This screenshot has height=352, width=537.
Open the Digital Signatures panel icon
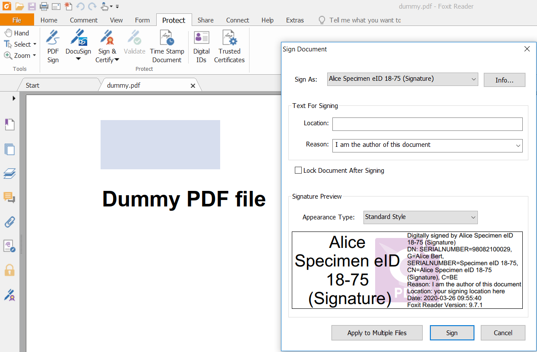point(9,246)
